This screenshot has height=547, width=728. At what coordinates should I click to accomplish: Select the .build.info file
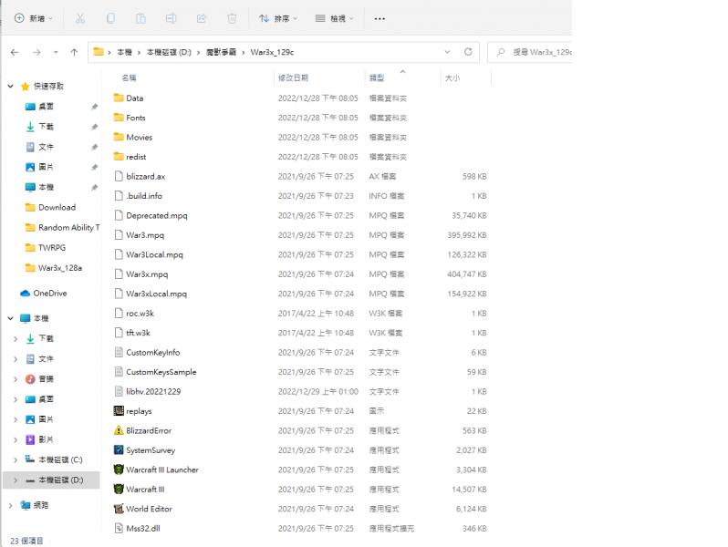[144, 196]
